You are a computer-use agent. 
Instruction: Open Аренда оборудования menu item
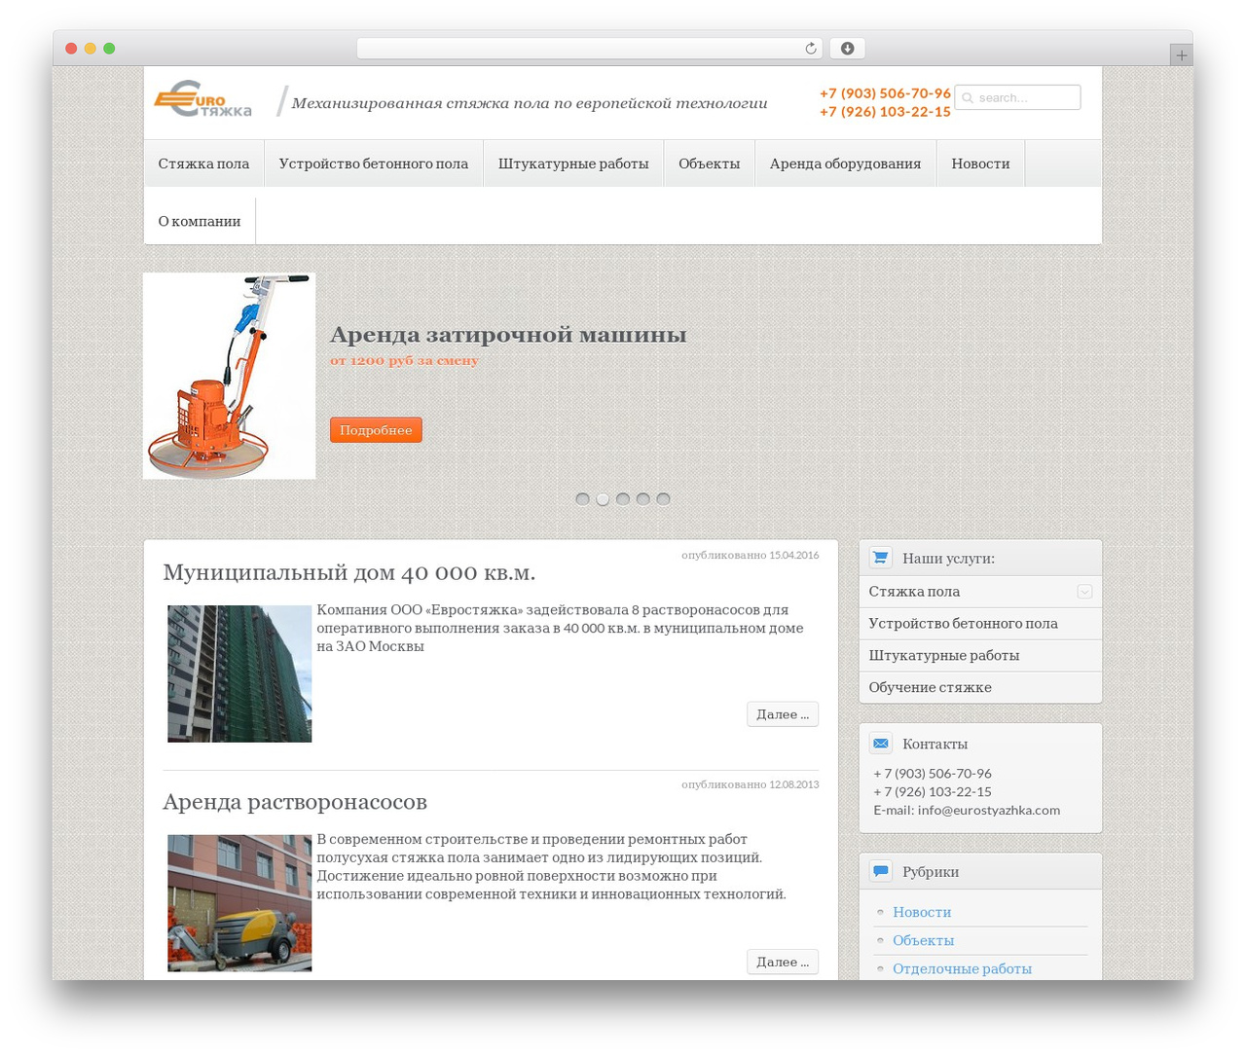(x=845, y=164)
